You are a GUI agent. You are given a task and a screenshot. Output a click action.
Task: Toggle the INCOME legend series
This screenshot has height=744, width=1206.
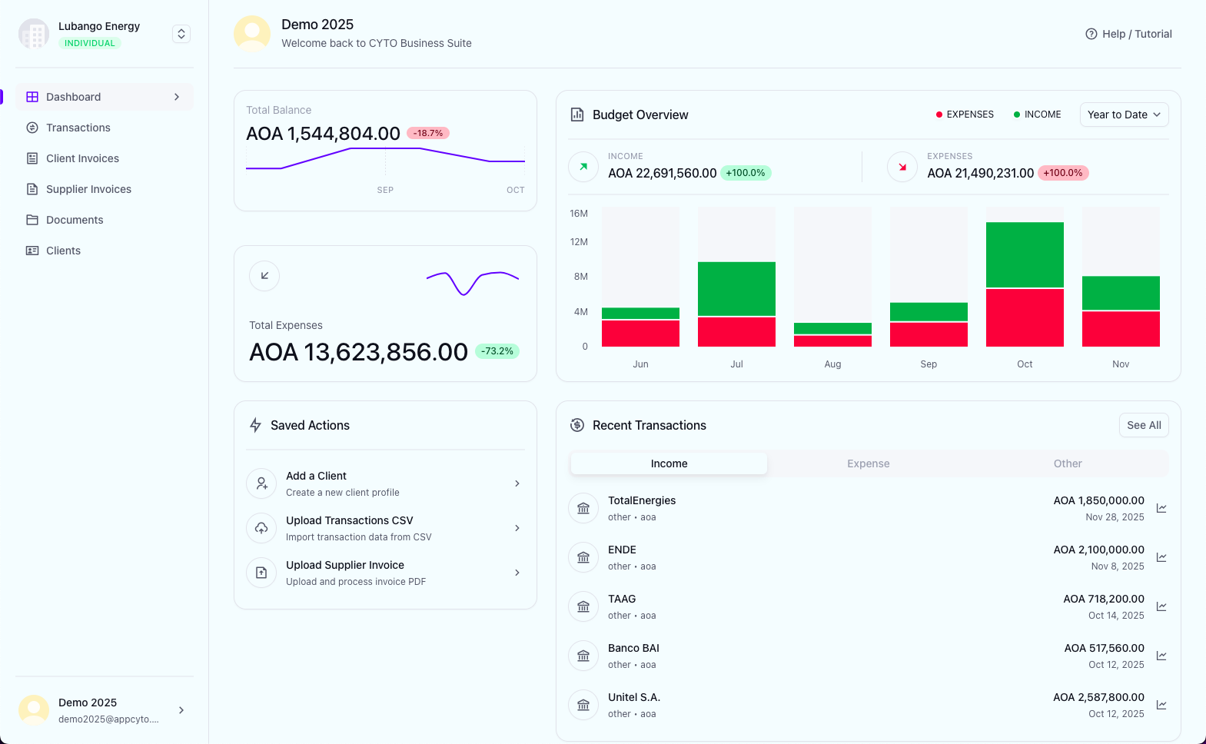(1037, 115)
